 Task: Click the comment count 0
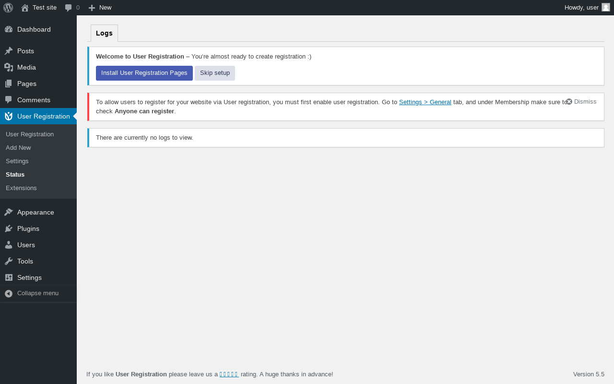(78, 8)
